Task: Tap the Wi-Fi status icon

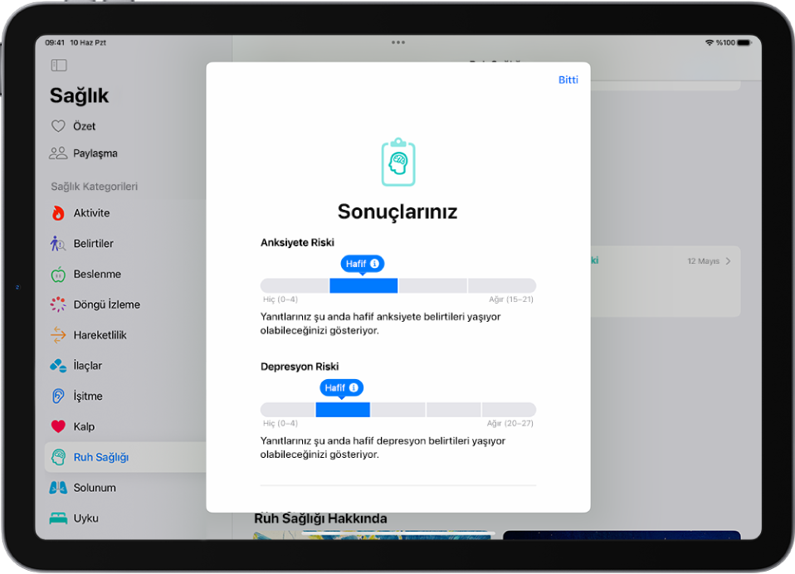Action: 710,42
